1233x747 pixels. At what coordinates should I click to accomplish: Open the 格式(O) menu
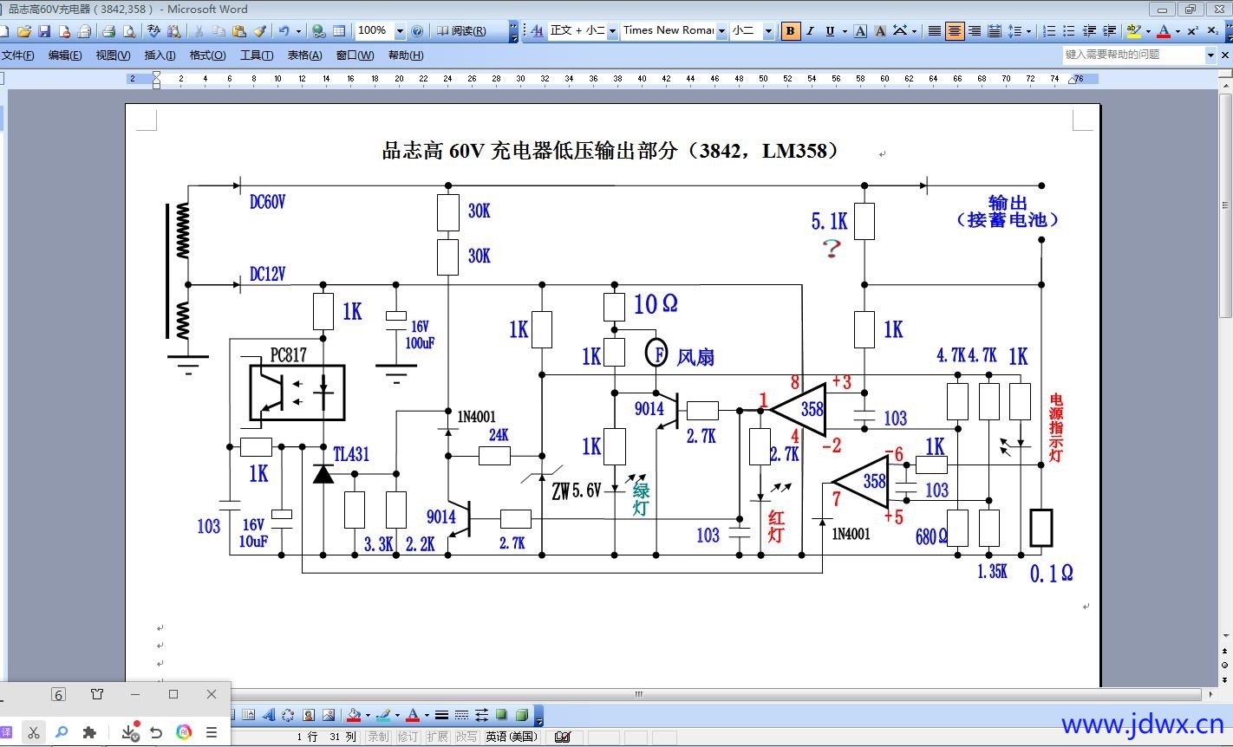pos(207,55)
